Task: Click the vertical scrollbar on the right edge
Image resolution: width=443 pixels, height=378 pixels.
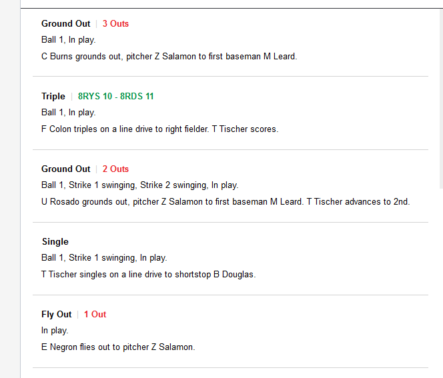Action: (x=440, y=100)
